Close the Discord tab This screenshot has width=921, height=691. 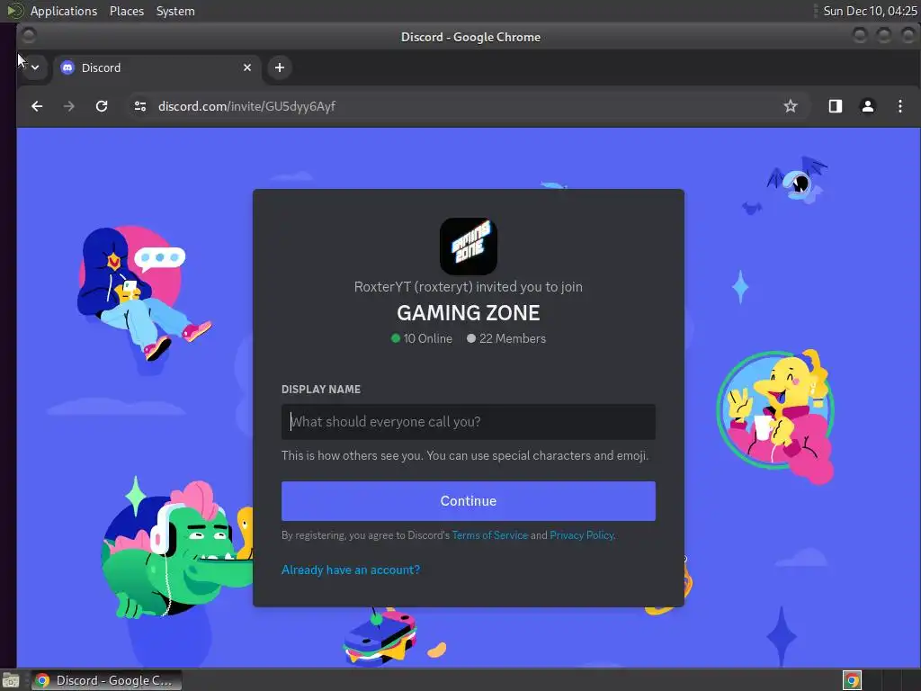(247, 67)
